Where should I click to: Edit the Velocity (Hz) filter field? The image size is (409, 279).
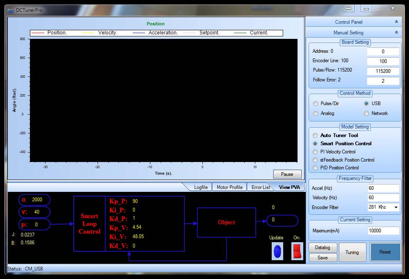pos(383,198)
